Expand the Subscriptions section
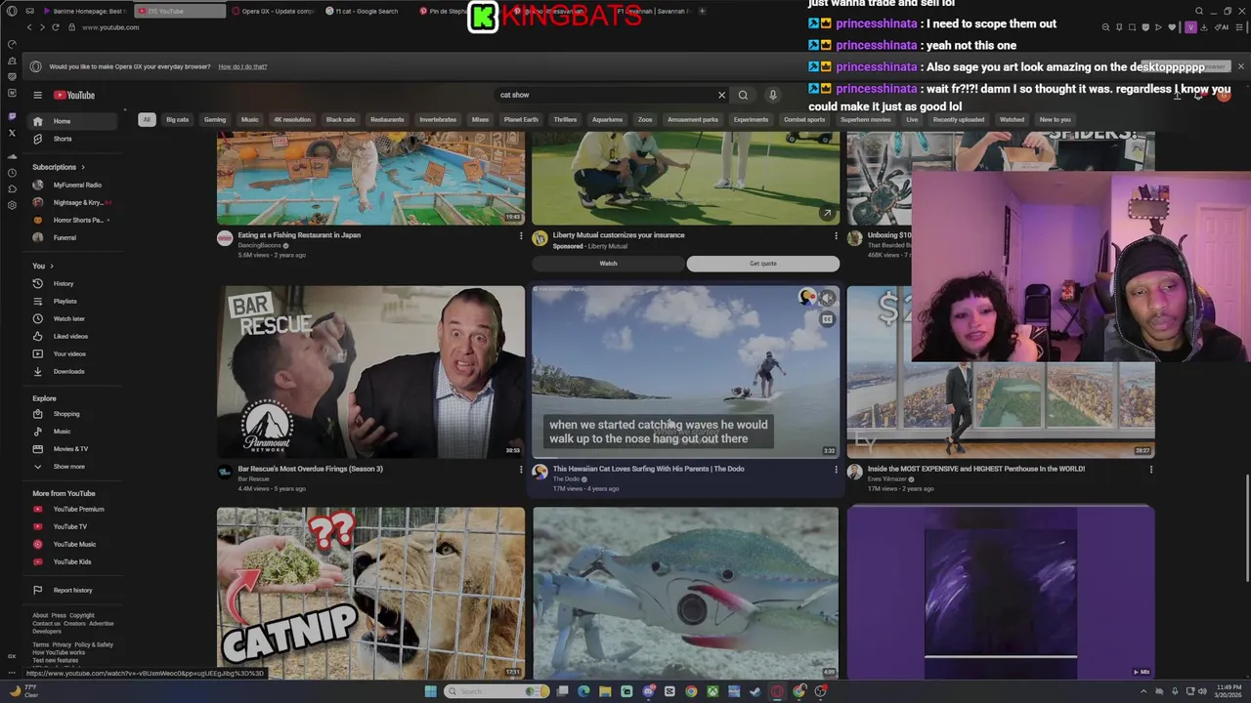Image resolution: width=1251 pixels, height=703 pixels. coord(59,167)
